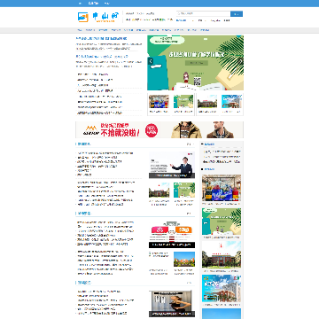Click the next arrow on the green carousel banner
The height and width of the screenshot is (319, 319).
pyautogui.click(x=241, y=61)
